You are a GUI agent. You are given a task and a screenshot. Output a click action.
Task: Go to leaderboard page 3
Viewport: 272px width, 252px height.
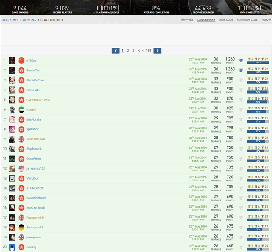point(133,51)
